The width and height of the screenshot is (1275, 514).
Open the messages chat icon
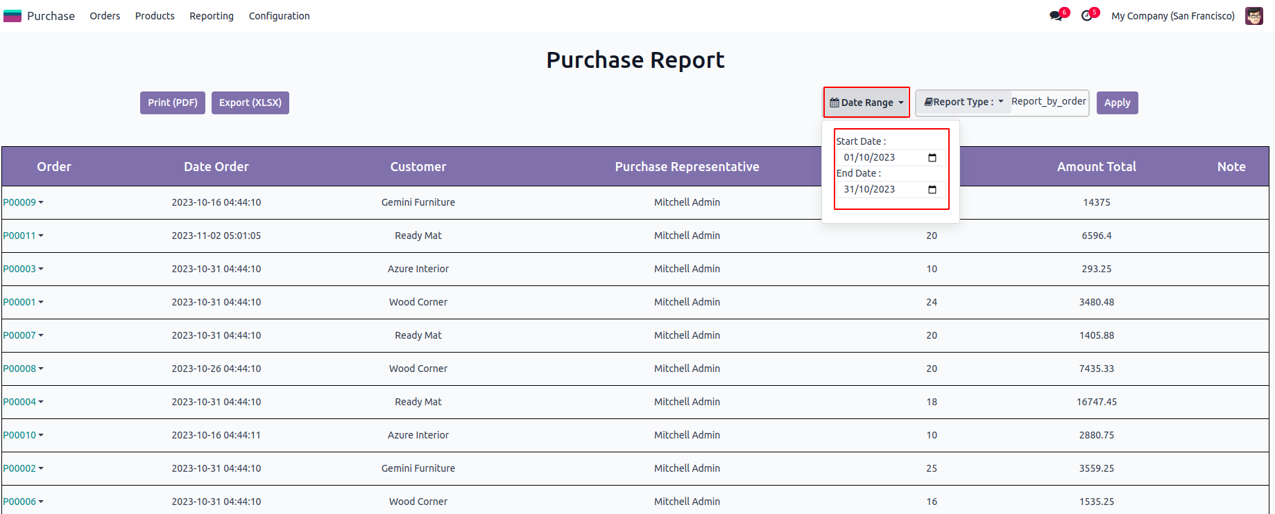point(1056,16)
